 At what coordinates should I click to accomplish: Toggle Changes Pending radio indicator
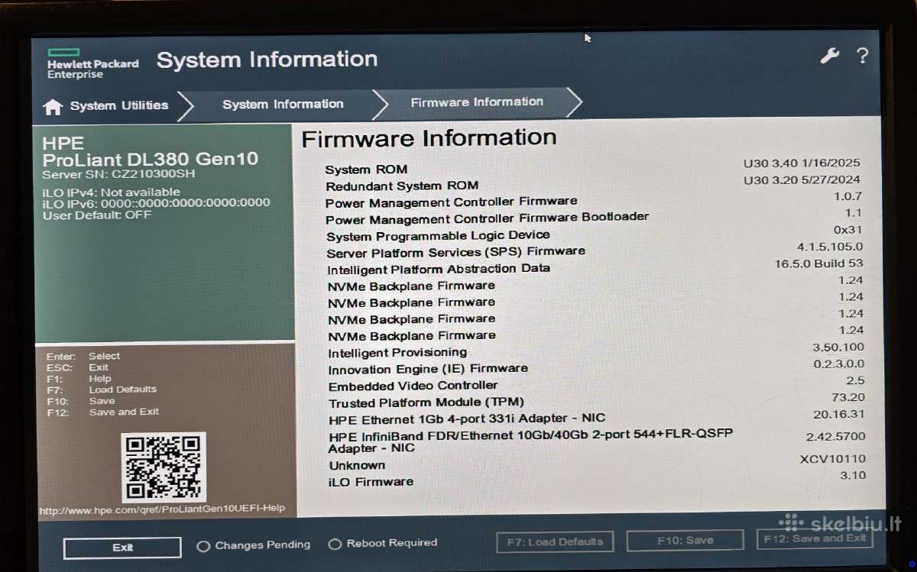(203, 546)
